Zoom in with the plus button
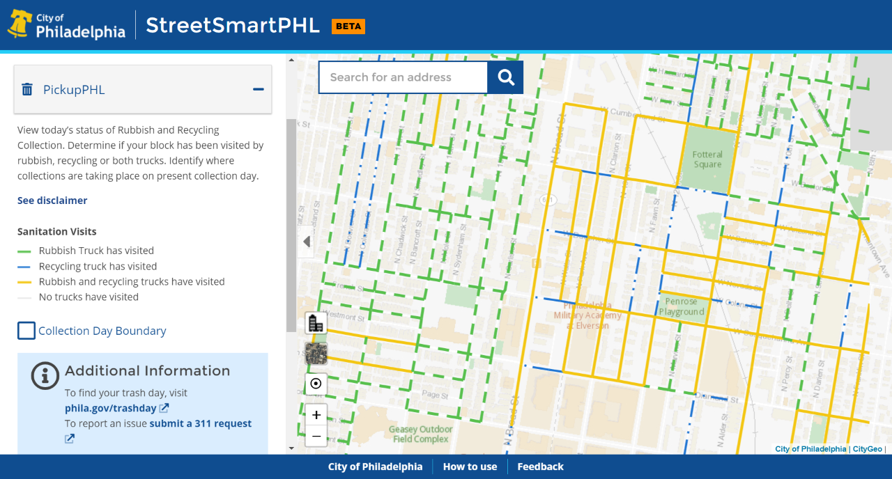 coord(316,415)
